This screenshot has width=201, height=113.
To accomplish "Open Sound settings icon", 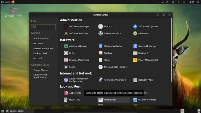I will pyautogui.click(x=66, y=67).
